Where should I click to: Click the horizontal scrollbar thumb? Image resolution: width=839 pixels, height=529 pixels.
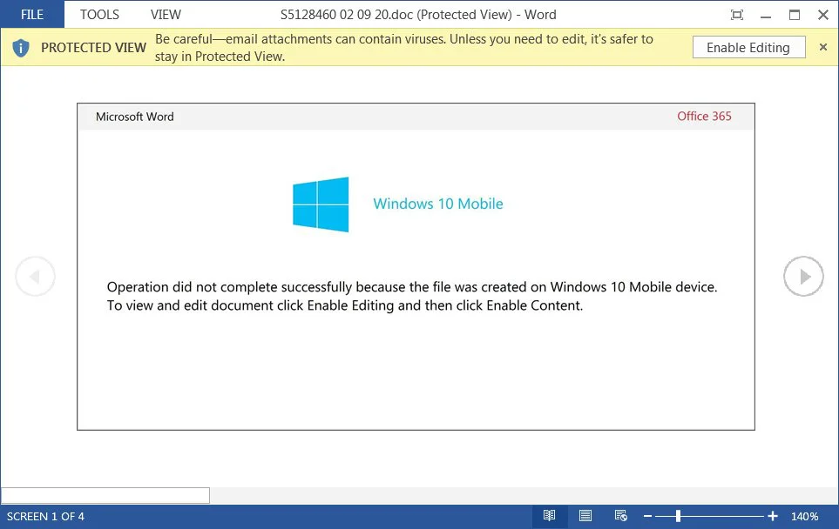click(x=105, y=495)
